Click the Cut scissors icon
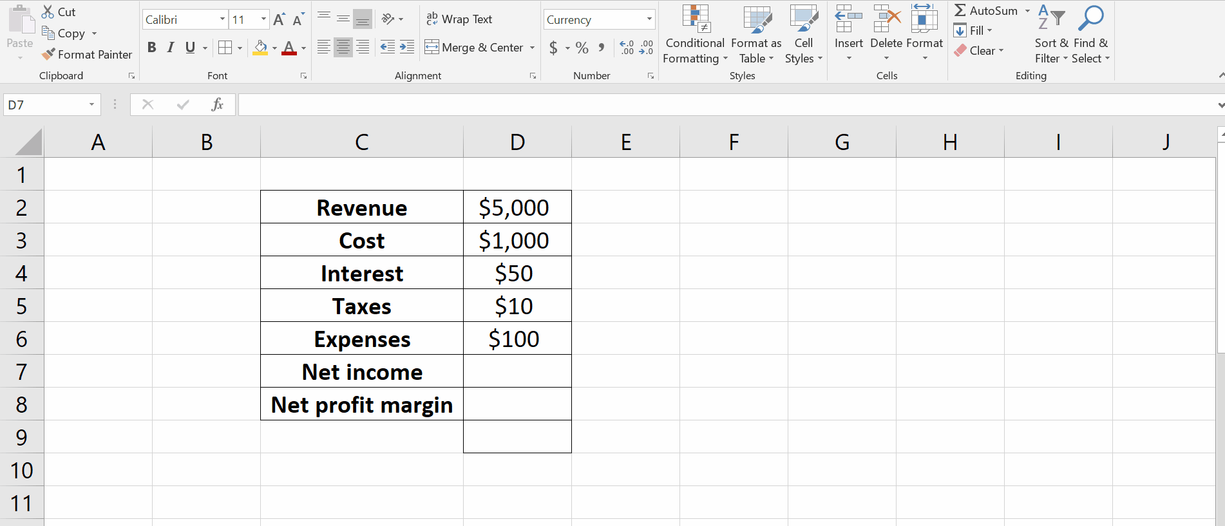This screenshot has height=526, width=1225. [x=48, y=12]
